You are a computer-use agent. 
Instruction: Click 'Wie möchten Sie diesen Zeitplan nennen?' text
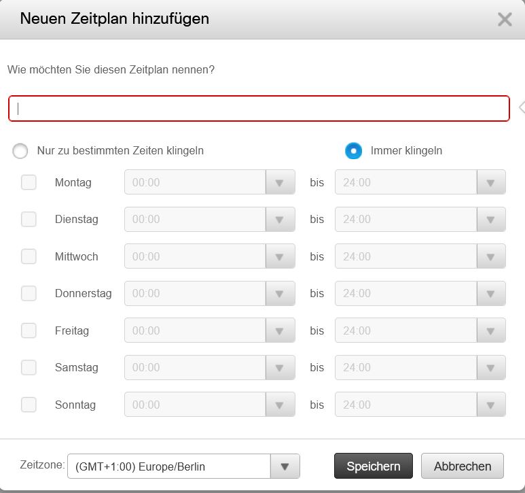tap(111, 70)
